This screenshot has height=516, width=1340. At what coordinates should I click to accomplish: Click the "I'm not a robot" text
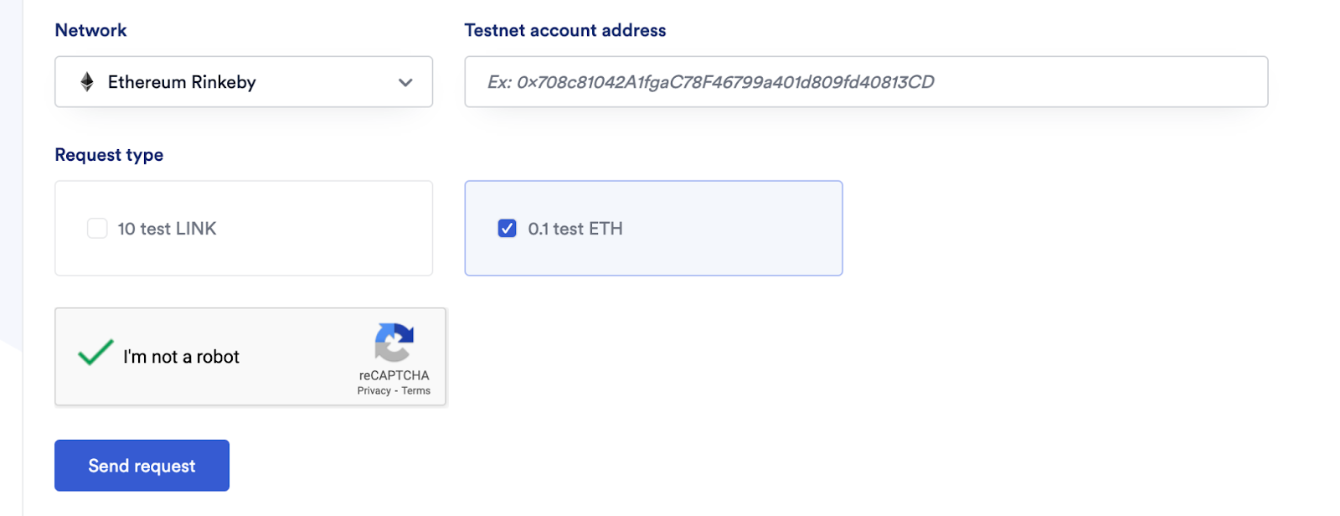tap(181, 357)
